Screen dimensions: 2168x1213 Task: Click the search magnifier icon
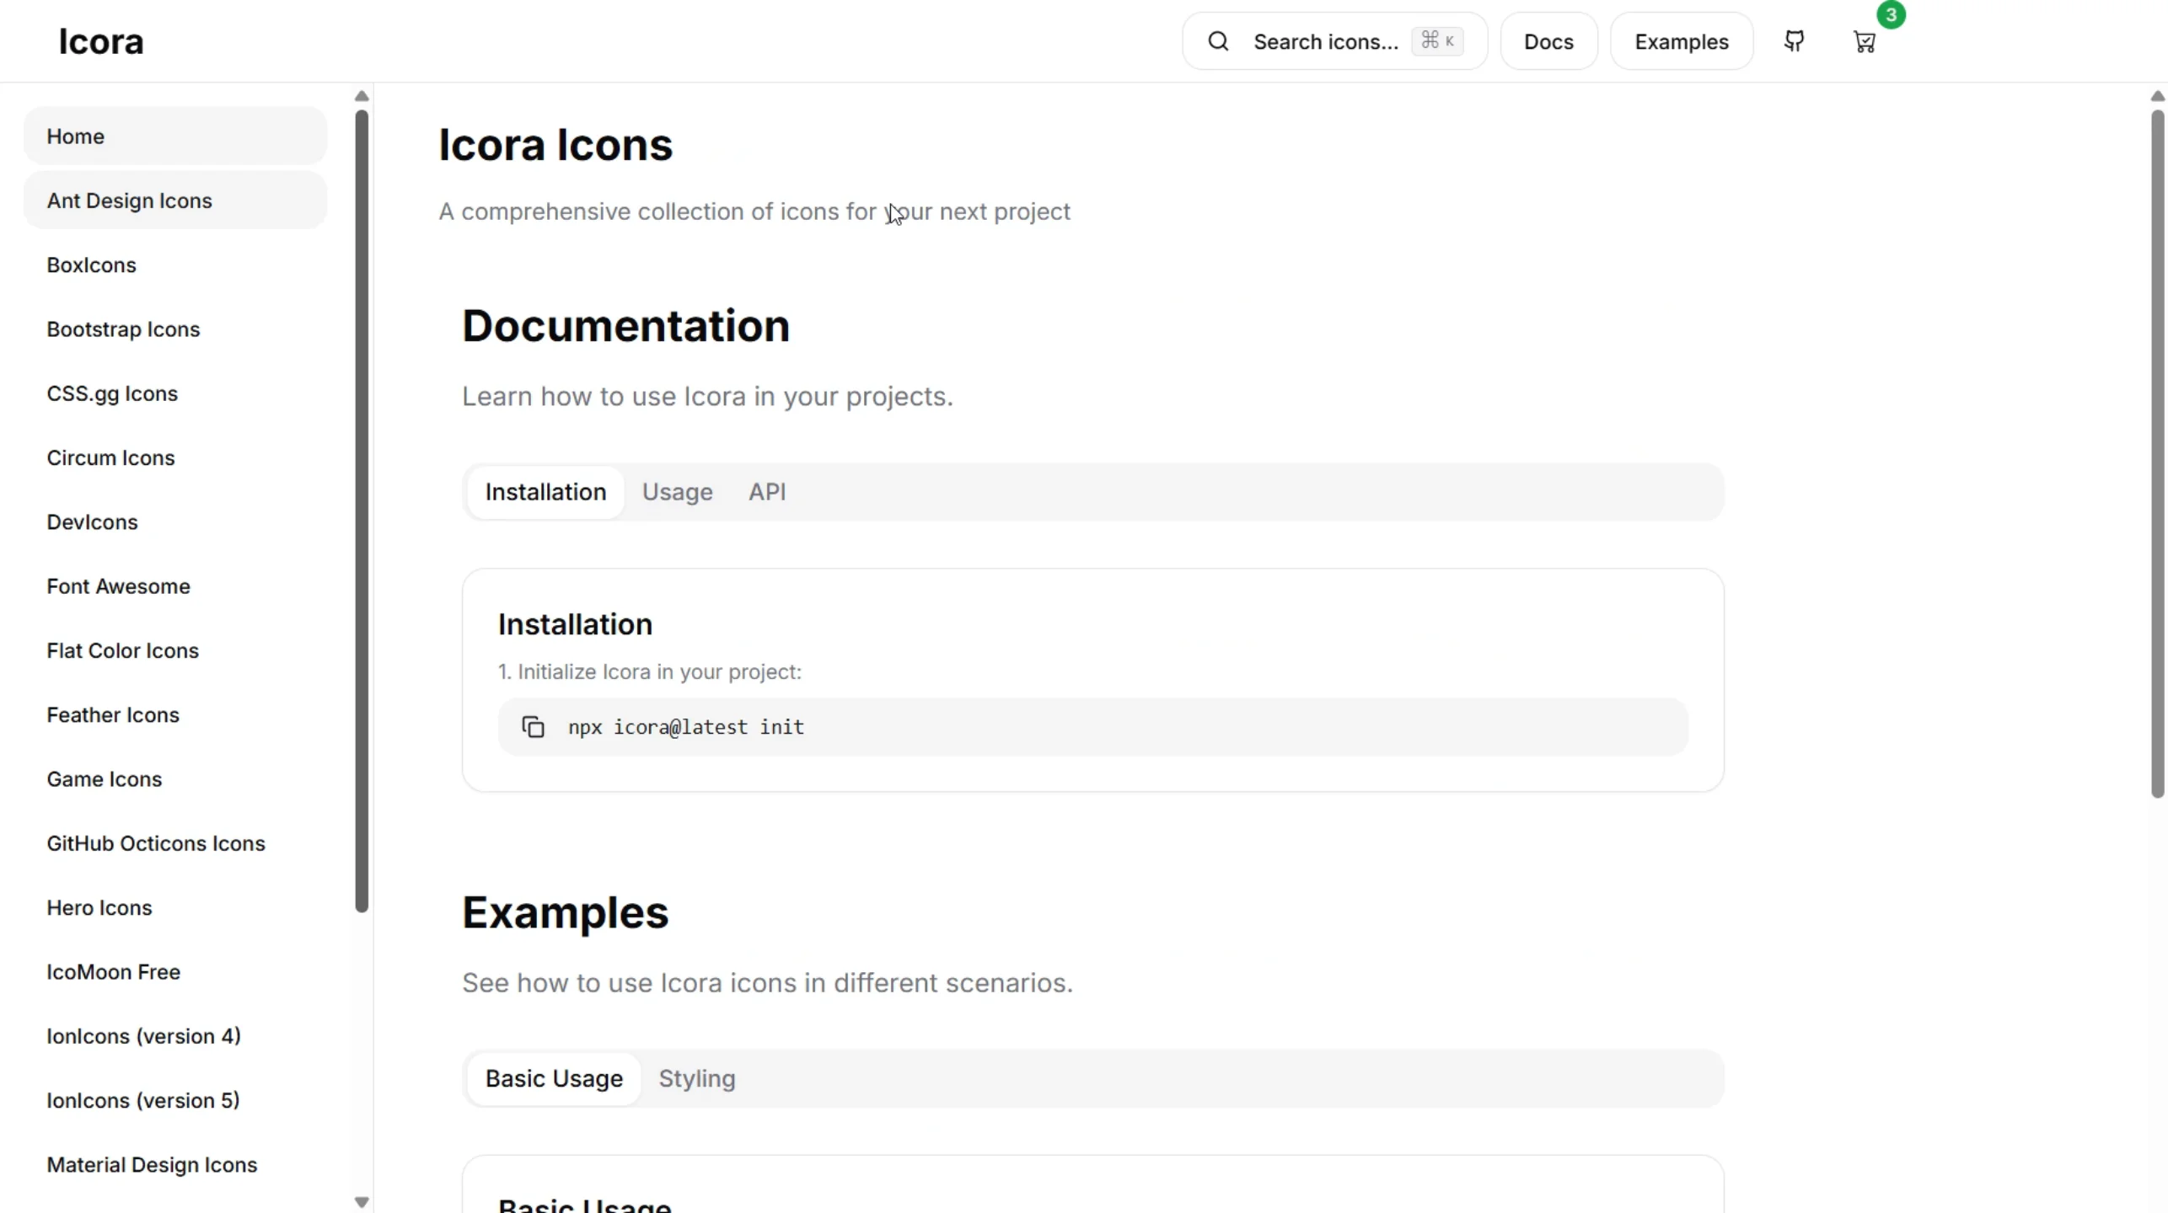point(1220,40)
